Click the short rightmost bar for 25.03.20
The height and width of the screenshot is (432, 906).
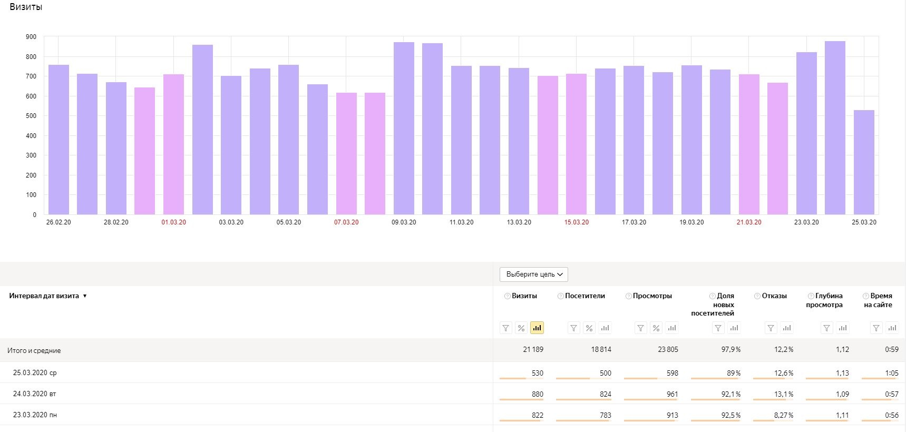click(x=864, y=163)
